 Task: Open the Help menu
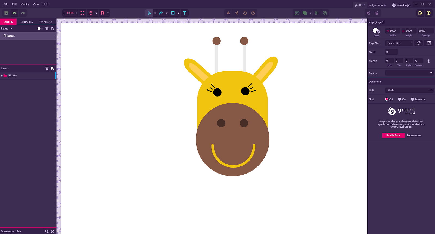[45, 4]
